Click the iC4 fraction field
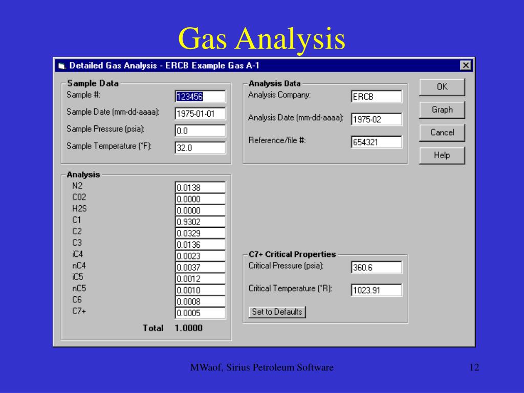This screenshot has height=393, width=524. pos(200,256)
